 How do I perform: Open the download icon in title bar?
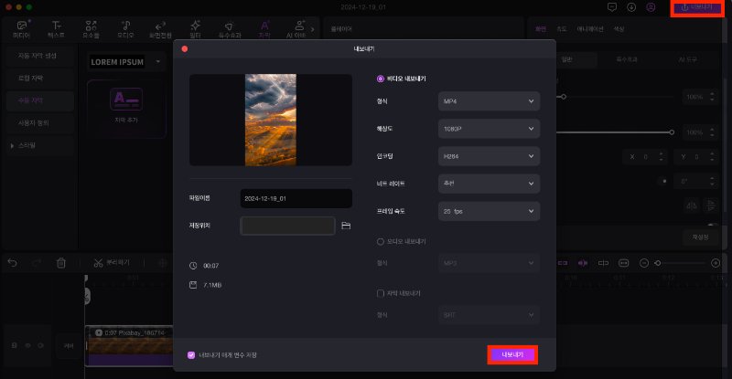point(631,7)
